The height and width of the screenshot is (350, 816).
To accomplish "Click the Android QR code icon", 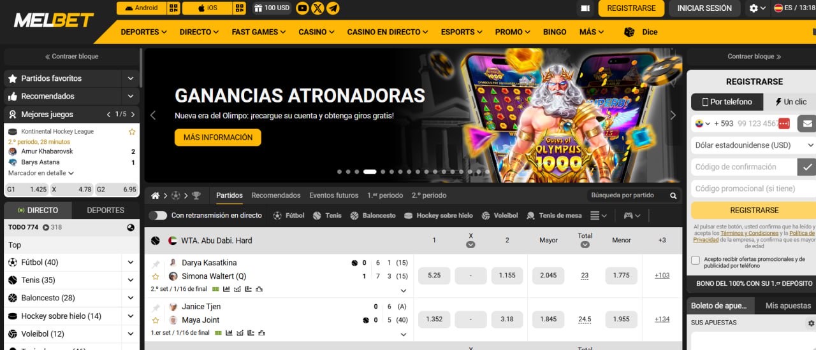I will click(173, 8).
